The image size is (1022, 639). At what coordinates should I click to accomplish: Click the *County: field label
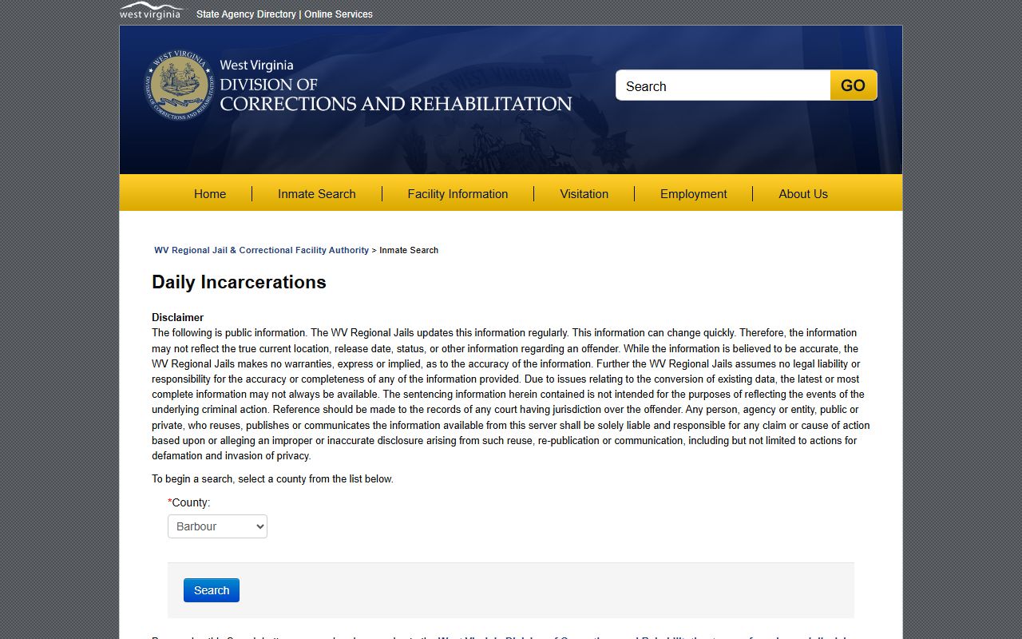pyautogui.click(x=189, y=502)
